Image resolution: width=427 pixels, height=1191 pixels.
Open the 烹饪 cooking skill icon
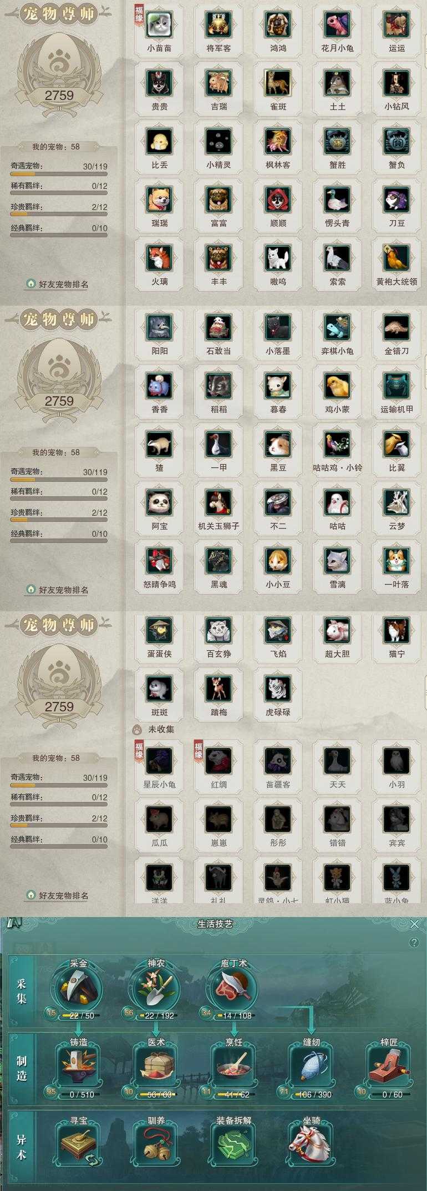[234, 1067]
